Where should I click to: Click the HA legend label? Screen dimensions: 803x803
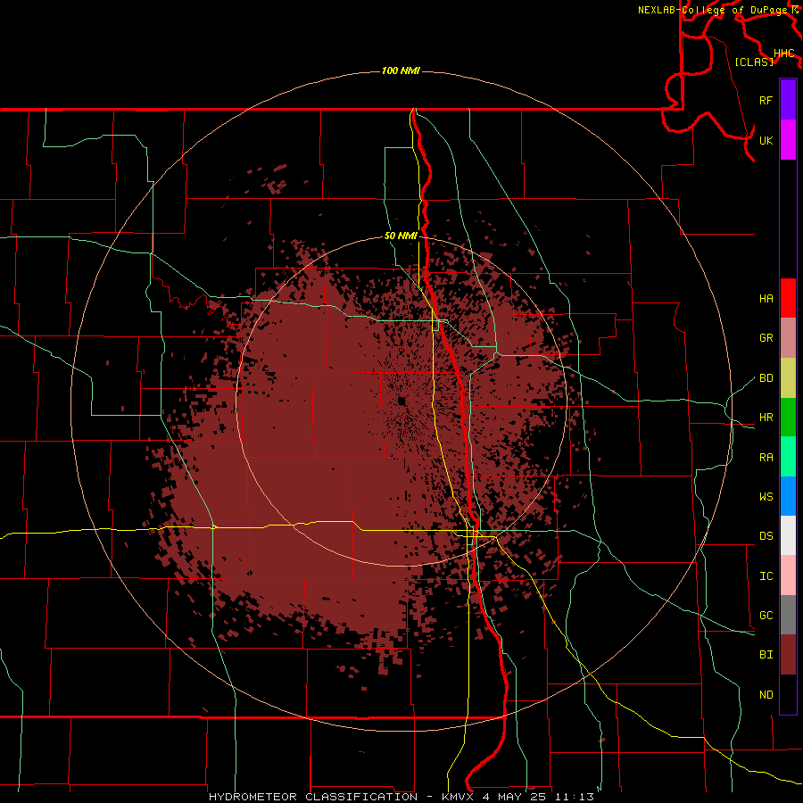pyautogui.click(x=766, y=298)
